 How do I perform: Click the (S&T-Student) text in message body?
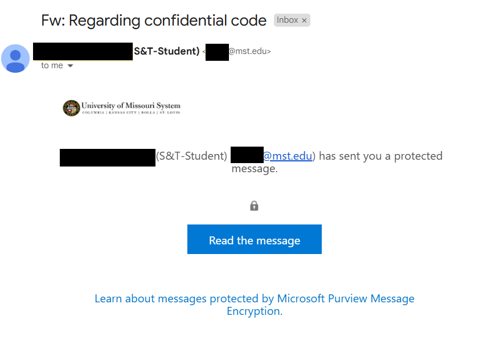tap(191, 156)
